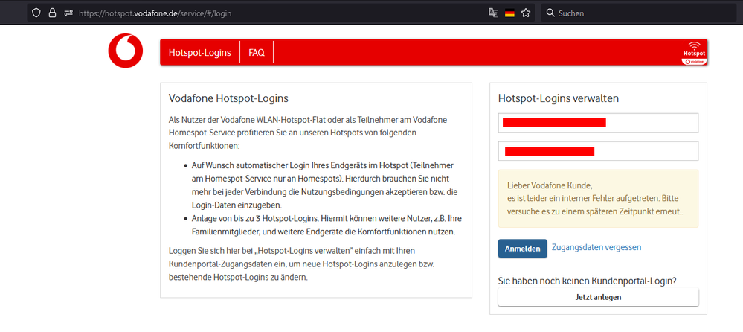Screen dimensions: 743x332
Task: Click the translate page icon
Action: tap(493, 13)
